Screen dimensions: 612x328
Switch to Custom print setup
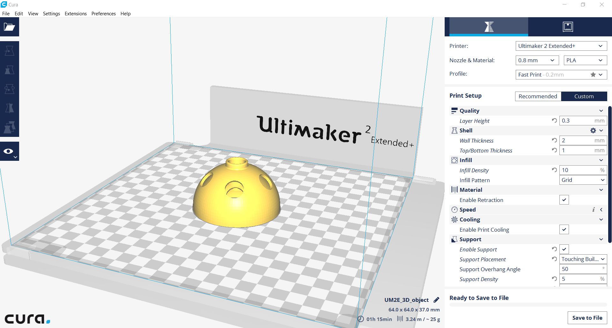(x=584, y=96)
